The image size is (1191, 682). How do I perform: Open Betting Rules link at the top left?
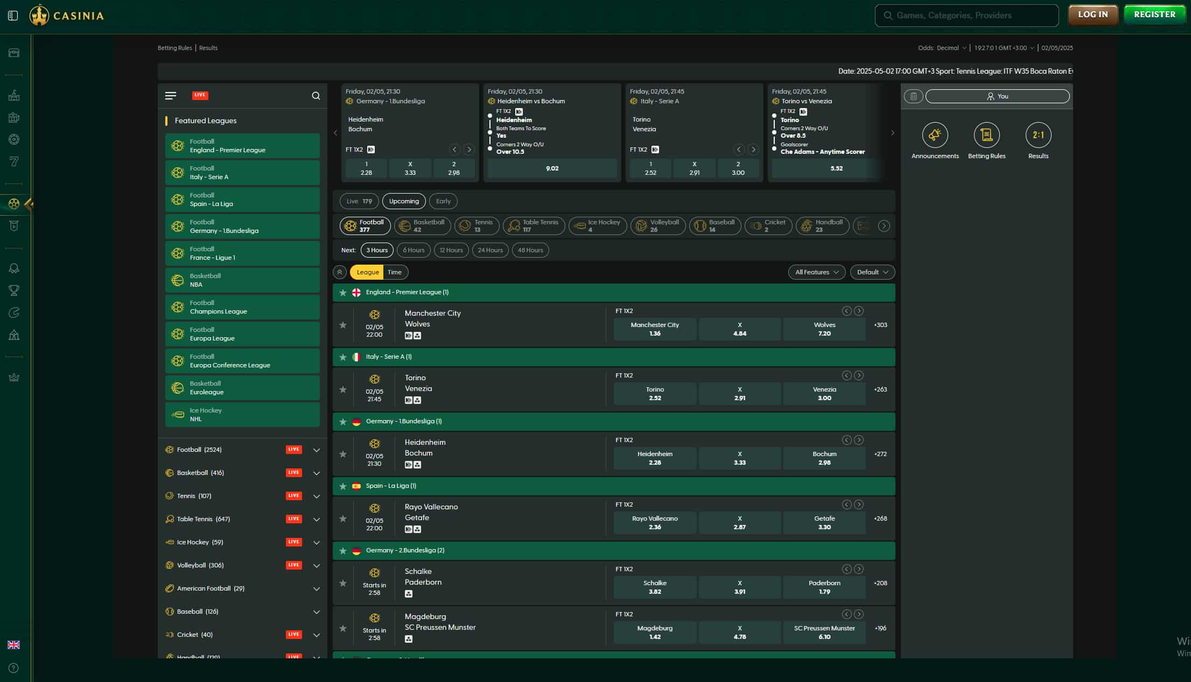174,48
